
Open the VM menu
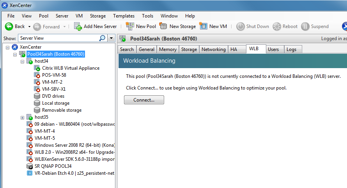[79, 16]
